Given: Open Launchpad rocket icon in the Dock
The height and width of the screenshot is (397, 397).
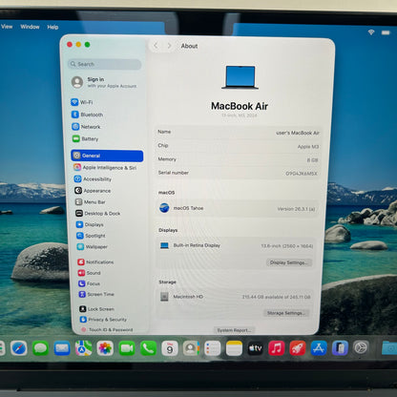Looking at the screenshot, I should (x=298, y=348).
